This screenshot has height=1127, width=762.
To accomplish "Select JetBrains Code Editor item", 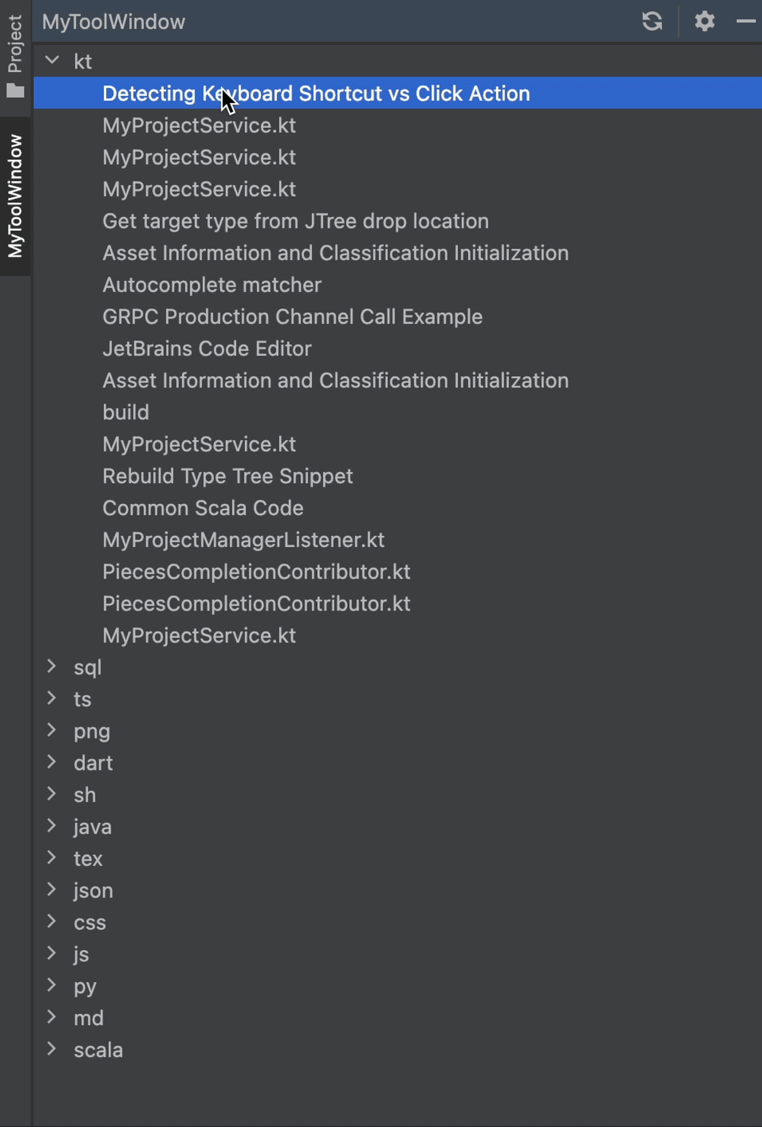I will point(207,348).
